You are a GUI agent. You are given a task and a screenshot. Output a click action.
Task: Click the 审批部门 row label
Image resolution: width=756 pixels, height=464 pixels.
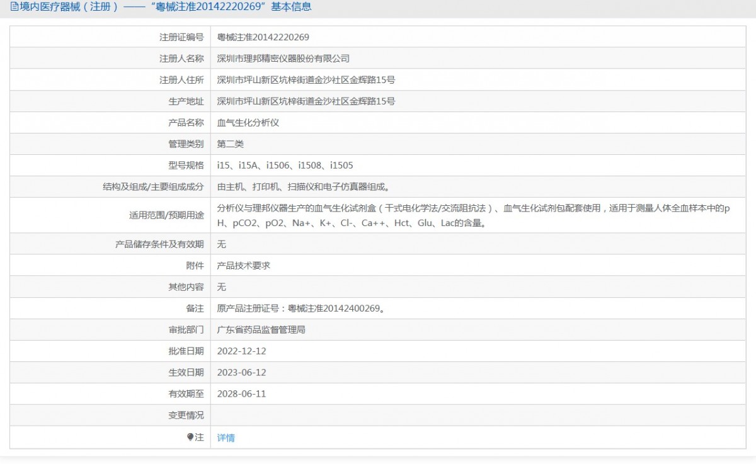186,330
